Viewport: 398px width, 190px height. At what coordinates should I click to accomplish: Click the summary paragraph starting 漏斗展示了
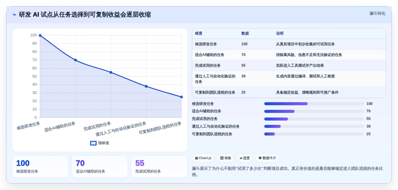[287, 172]
